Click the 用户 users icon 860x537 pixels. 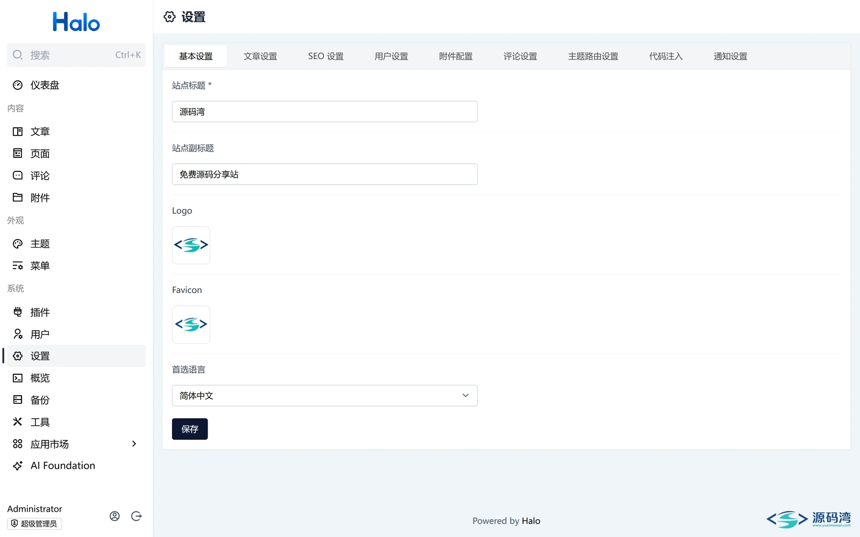[18, 334]
